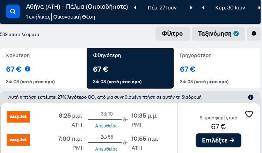Screen dimensions: 262x153
Task: Go to next departure date after Πέμ, 27 Ιουν
Action: 191,8
